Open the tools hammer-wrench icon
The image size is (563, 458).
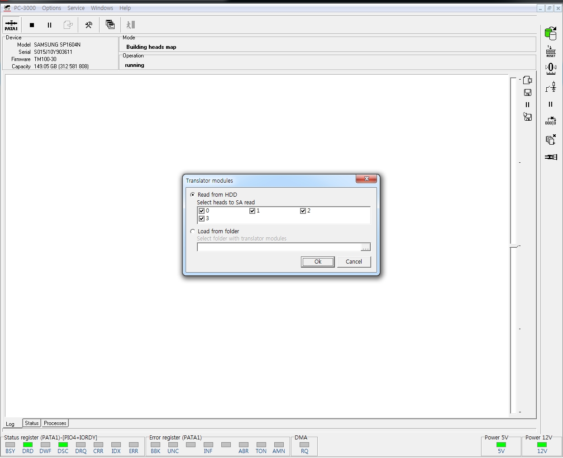tap(89, 25)
